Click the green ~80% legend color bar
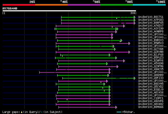 (117, 5)
